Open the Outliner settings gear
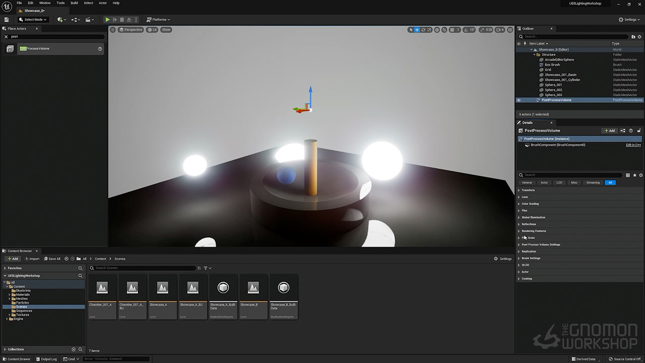The image size is (645, 363). 640,37
